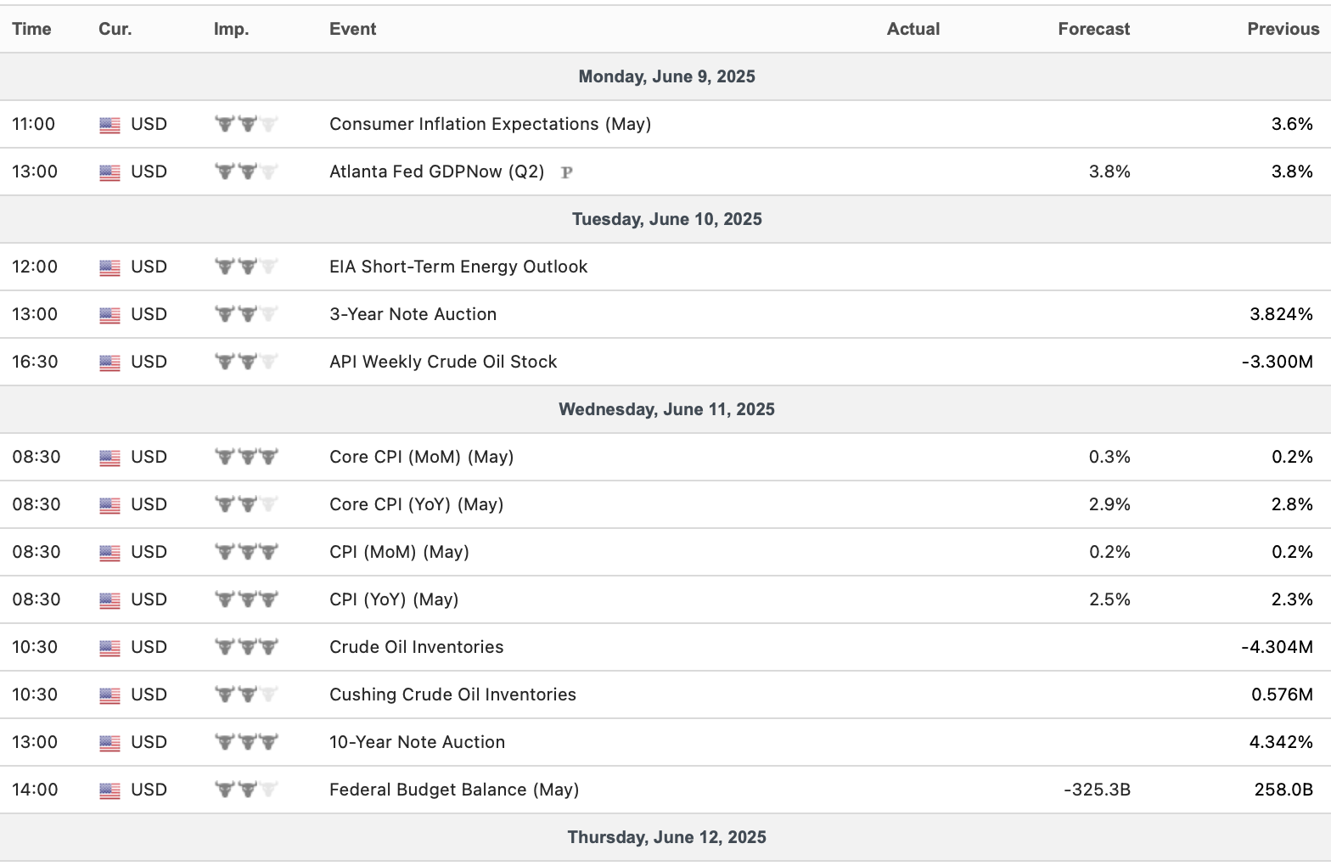Select the importance bulls for Crude Oil Inventories
The image size is (1331, 866).
246,647
